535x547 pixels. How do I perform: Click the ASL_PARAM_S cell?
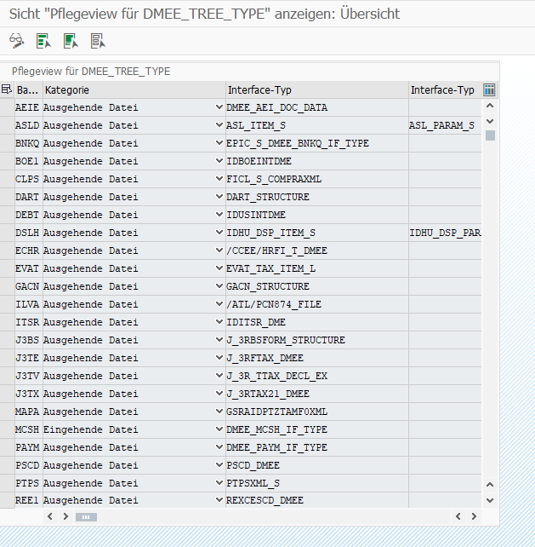[x=445, y=125]
